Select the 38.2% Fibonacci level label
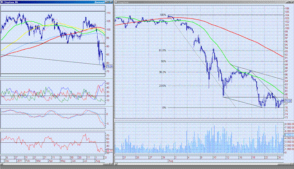 click(162, 72)
